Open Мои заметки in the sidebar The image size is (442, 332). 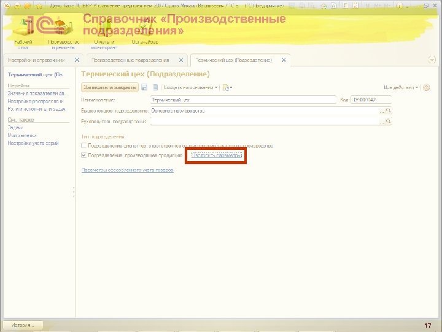[x=22, y=135]
